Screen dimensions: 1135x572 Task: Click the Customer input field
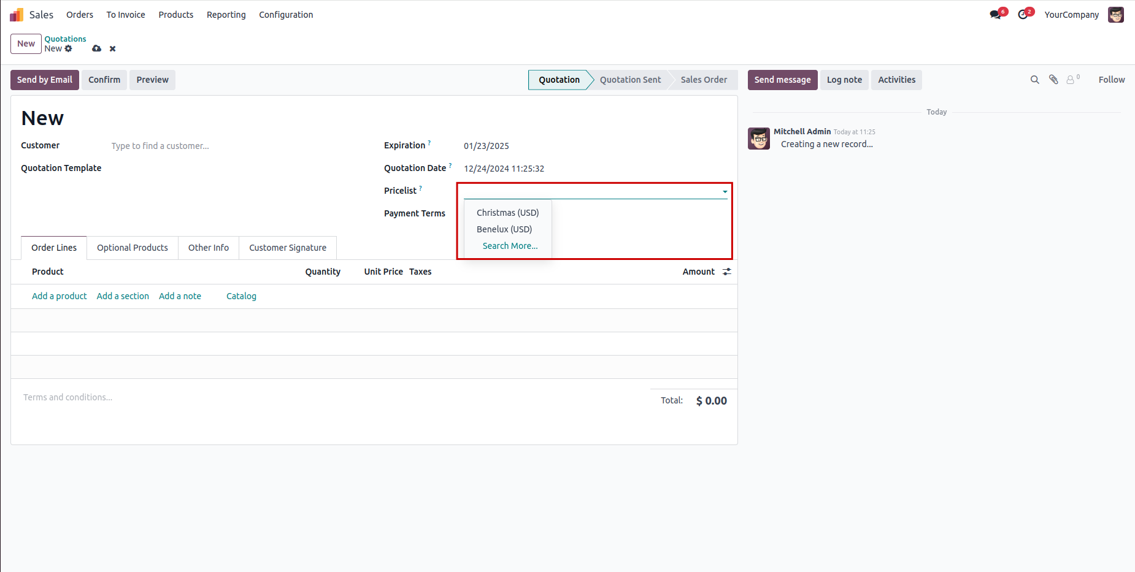point(233,146)
